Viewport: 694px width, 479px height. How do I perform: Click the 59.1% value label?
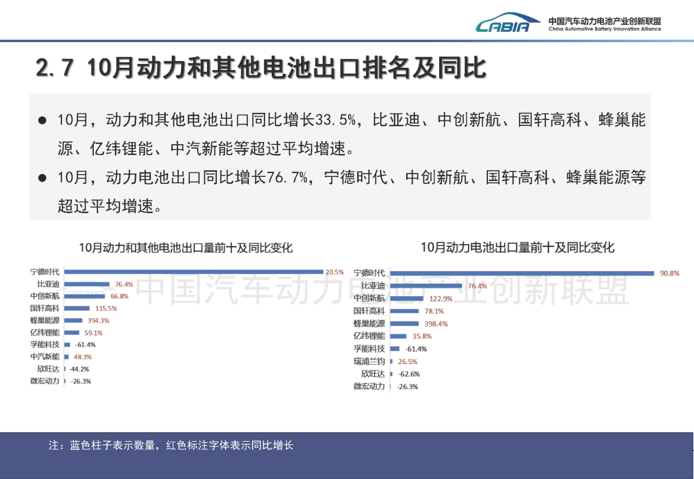pyautogui.click(x=93, y=333)
